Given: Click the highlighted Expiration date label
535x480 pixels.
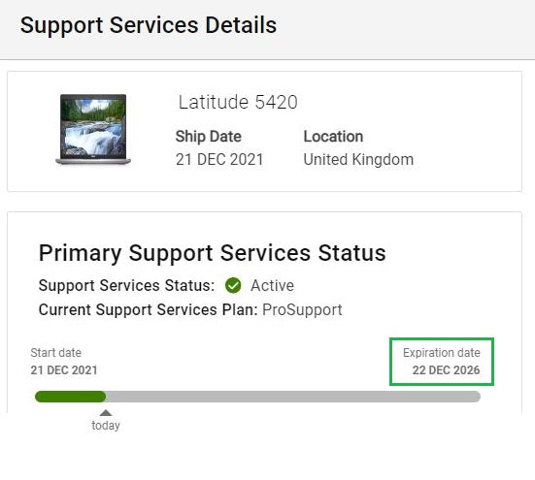Looking at the screenshot, I should pos(442,353).
